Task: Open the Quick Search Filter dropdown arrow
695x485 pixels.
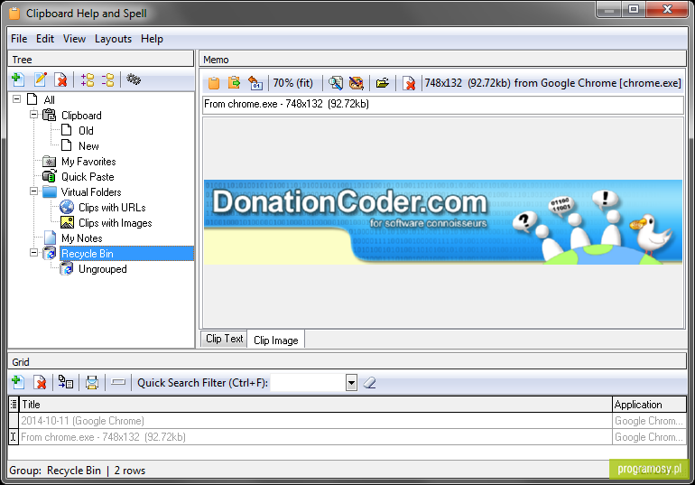Action: point(351,383)
